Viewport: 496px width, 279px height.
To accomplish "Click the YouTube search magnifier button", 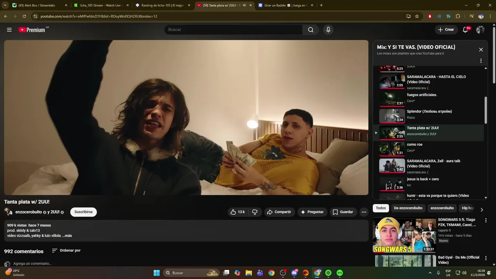I will pyautogui.click(x=311, y=30).
